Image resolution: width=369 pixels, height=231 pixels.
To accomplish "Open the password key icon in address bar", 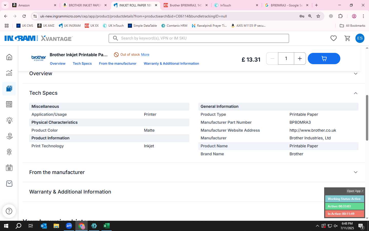I will click(x=302, y=16).
